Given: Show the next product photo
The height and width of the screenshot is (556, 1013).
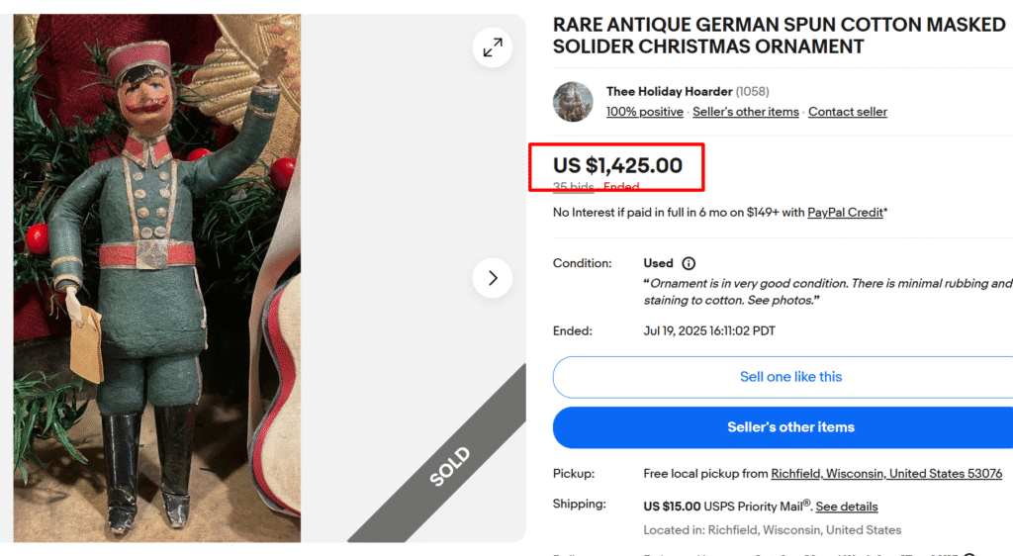Looking at the screenshot, I should (x=493, y=278).
